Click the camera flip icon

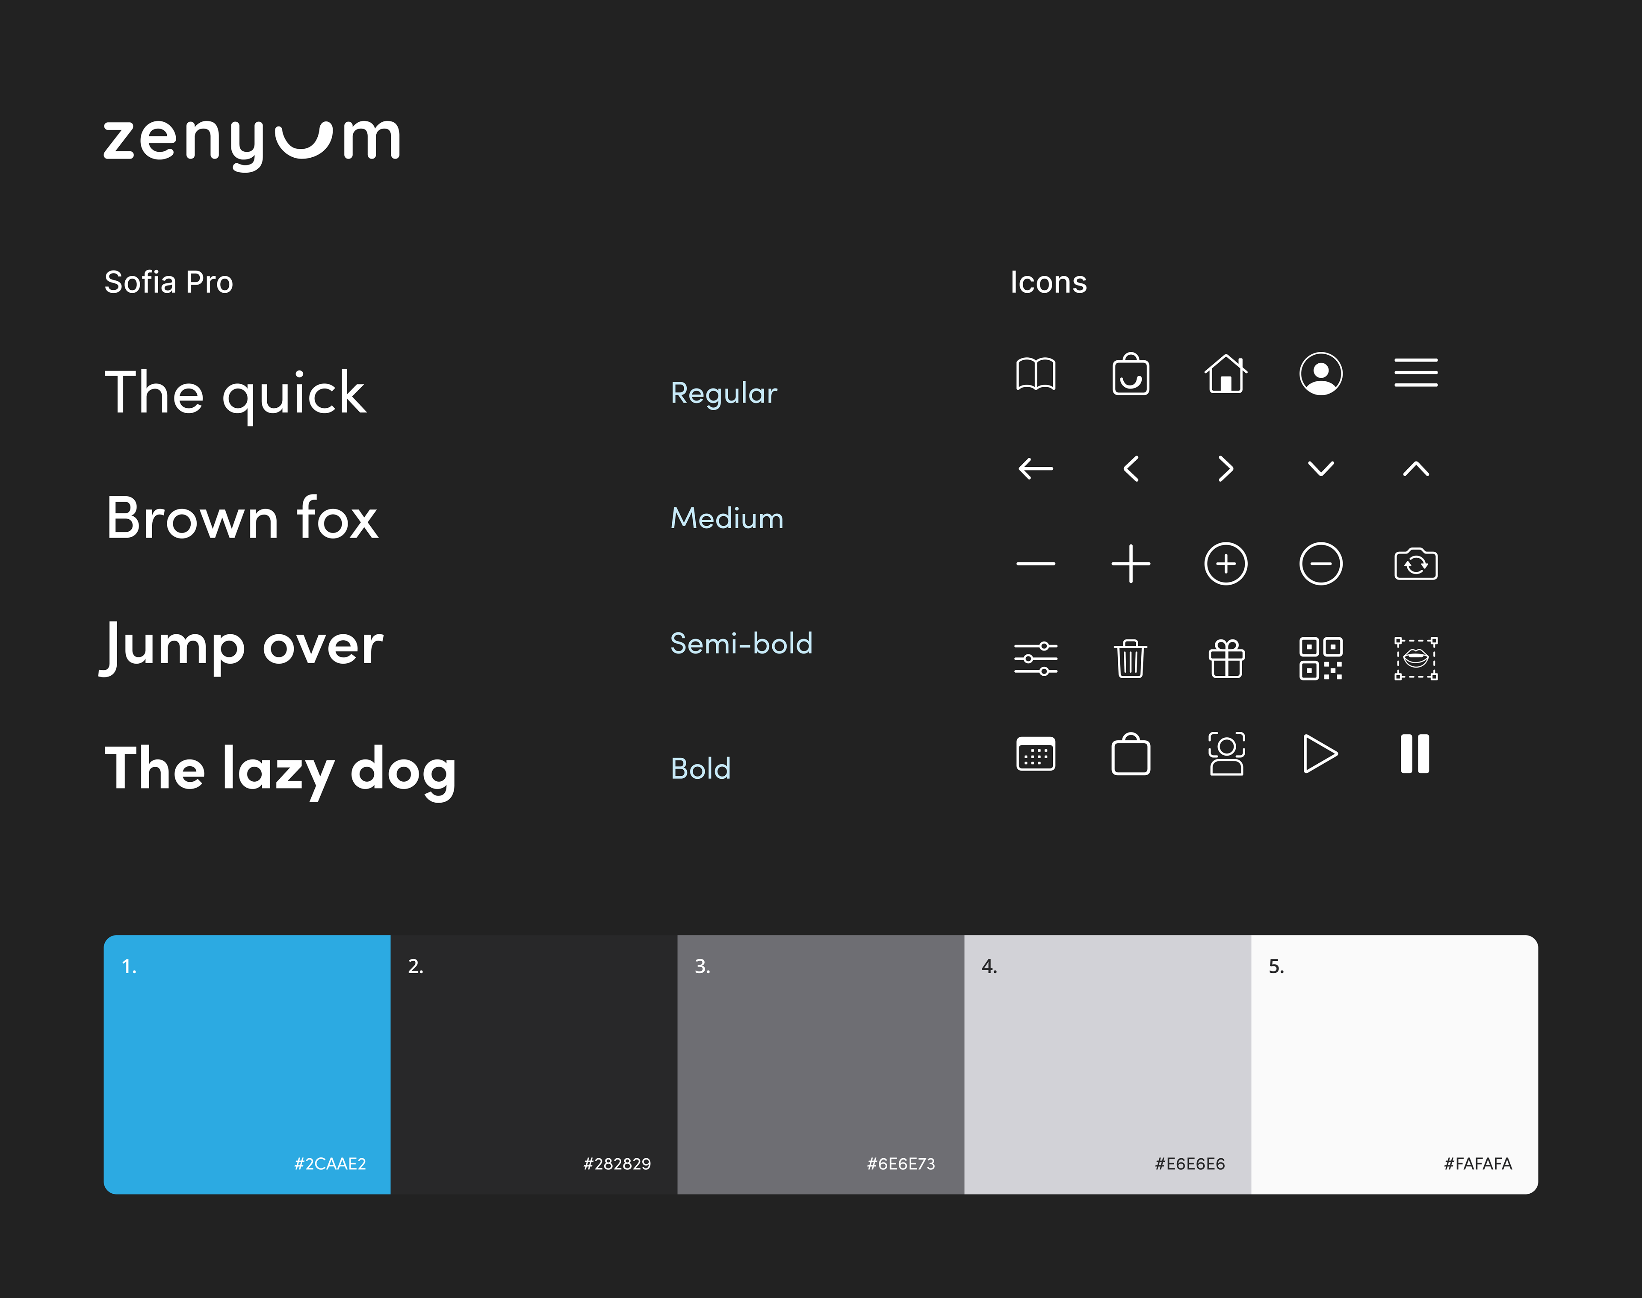[x=1415, y=564]
